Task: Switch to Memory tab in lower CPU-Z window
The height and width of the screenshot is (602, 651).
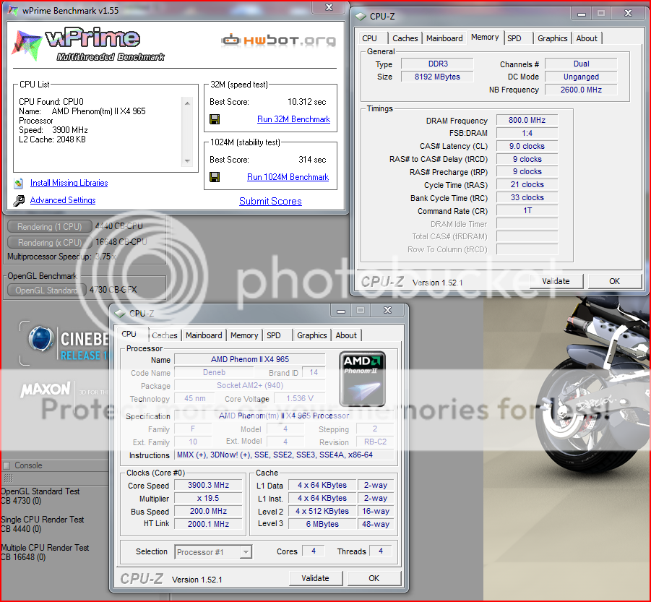Action: pyautogui.click(x=244, y=335)
